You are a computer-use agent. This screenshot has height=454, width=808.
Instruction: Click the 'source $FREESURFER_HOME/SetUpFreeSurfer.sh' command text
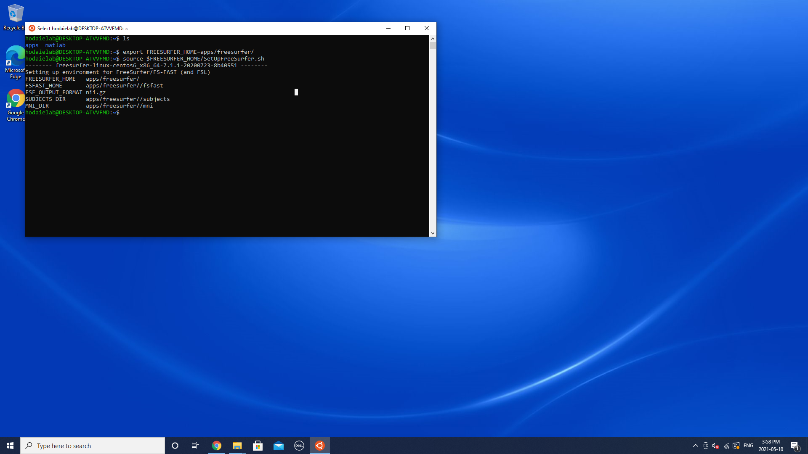pos(194,59)
